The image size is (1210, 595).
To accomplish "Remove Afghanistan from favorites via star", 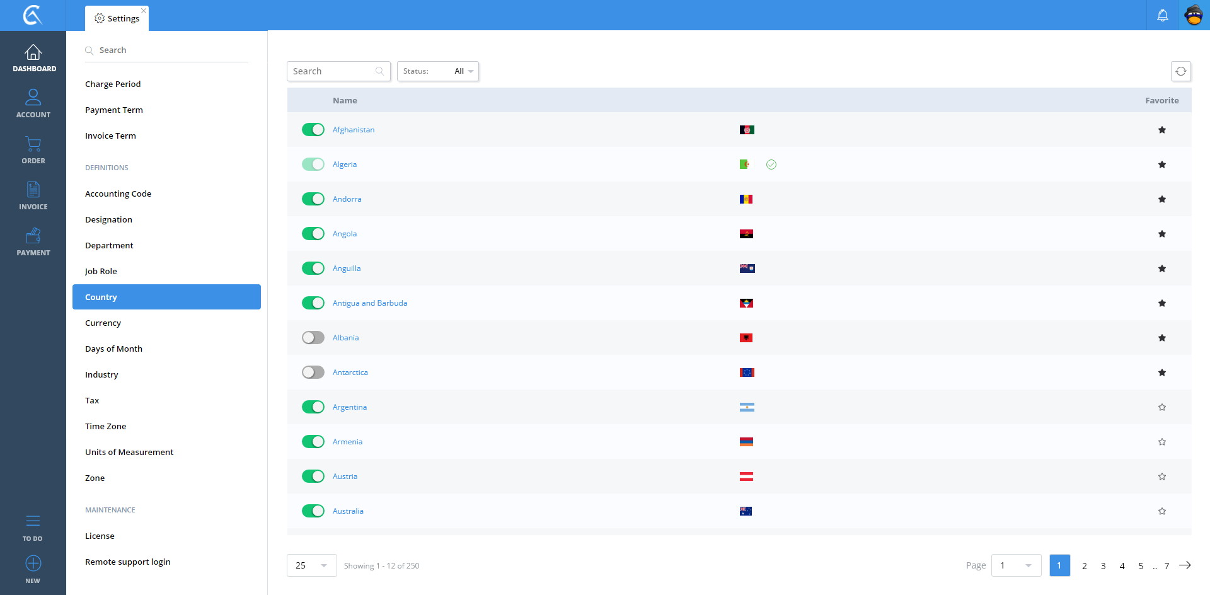I will coord(1161,130).
